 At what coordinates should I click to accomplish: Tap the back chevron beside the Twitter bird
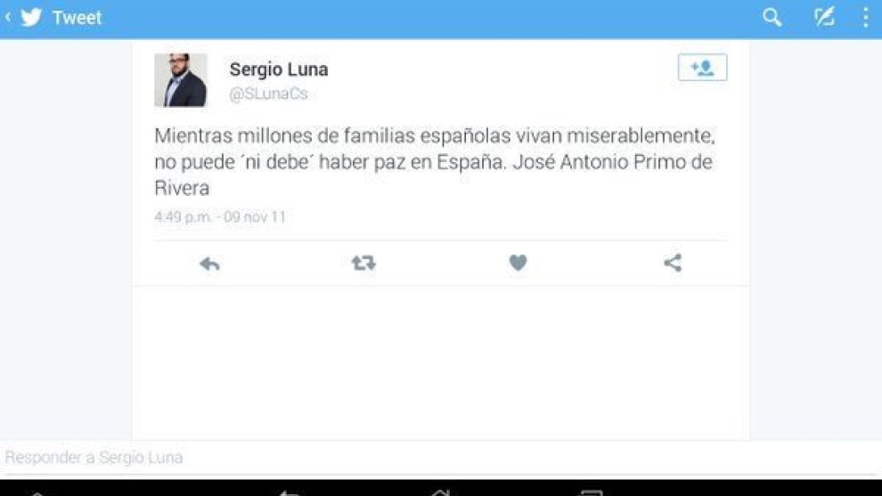point(8,18)
